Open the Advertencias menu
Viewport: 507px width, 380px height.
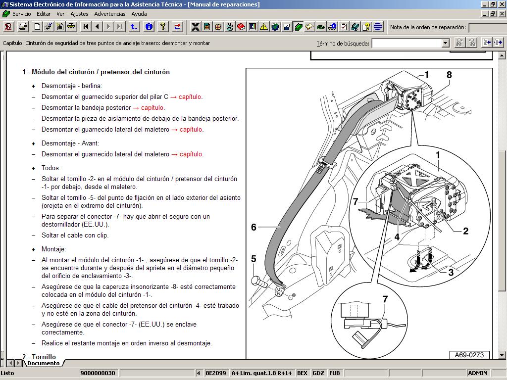pos(109,14)
